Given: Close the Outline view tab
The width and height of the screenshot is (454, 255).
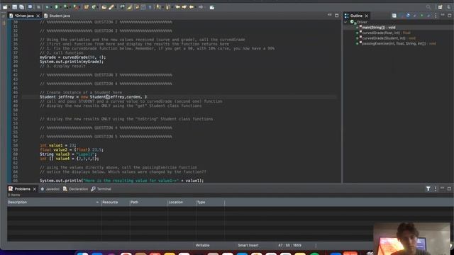Looking at the screenshot, I should tap(367, 16).
